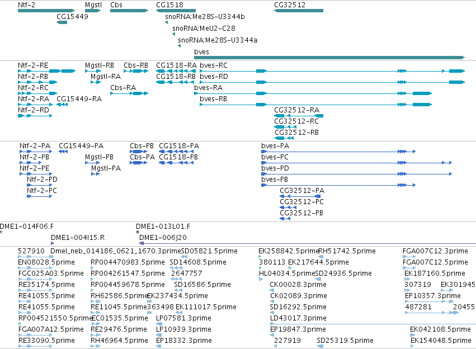Click transcript CG15449-RA
This screenshot has width=476, height=349.
tap(79, 99)
